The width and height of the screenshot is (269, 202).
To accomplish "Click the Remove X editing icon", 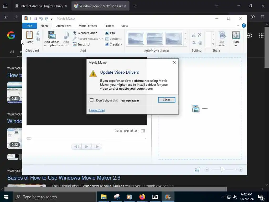I will (x=200, y=35).
